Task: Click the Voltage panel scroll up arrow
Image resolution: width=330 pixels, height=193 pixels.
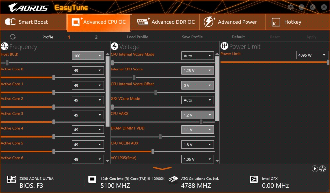Action: tap(217, 54)
